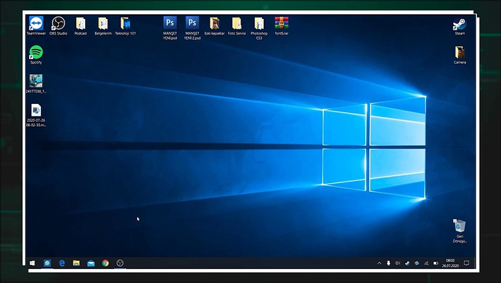
Task: Open the volume control in system tray
Action: (x=398, y=263)
